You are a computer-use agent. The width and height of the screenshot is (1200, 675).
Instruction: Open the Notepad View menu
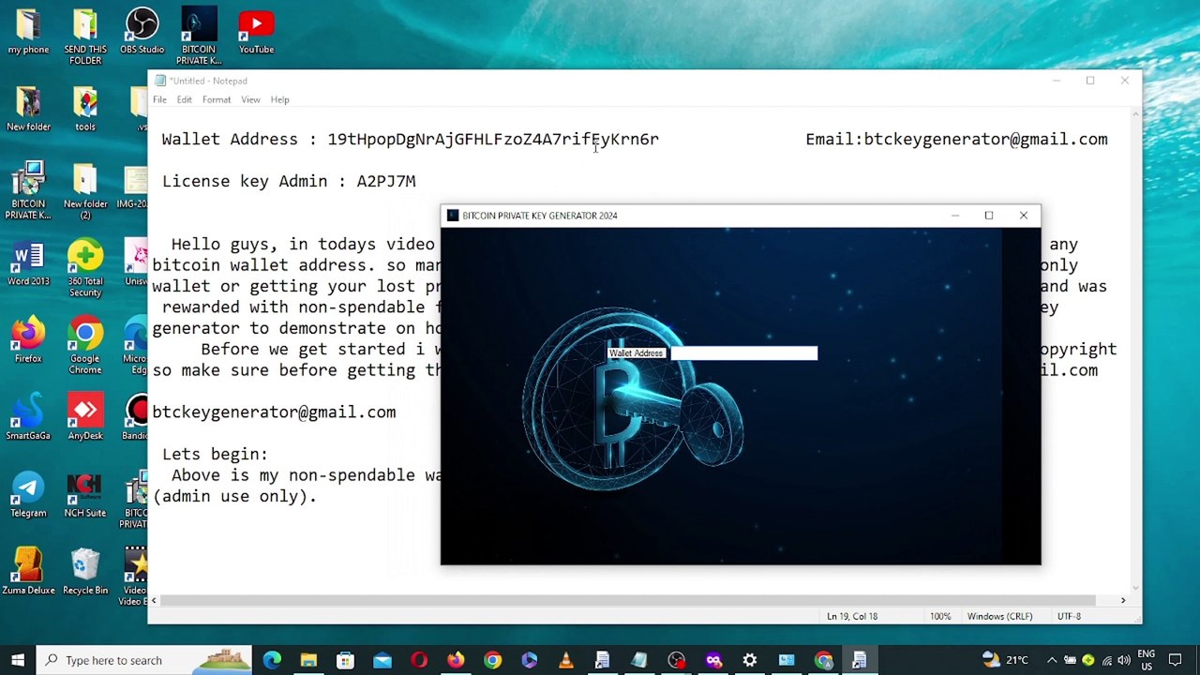tap(250, 99)
